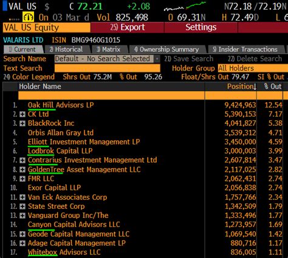Click position value 5,390,153
The image size is (288, 258).
click(x=240, y=114)
